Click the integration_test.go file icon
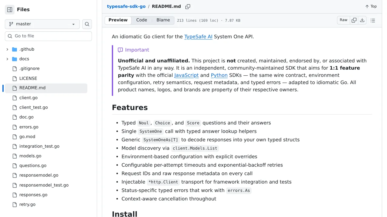 pos(15,146)
